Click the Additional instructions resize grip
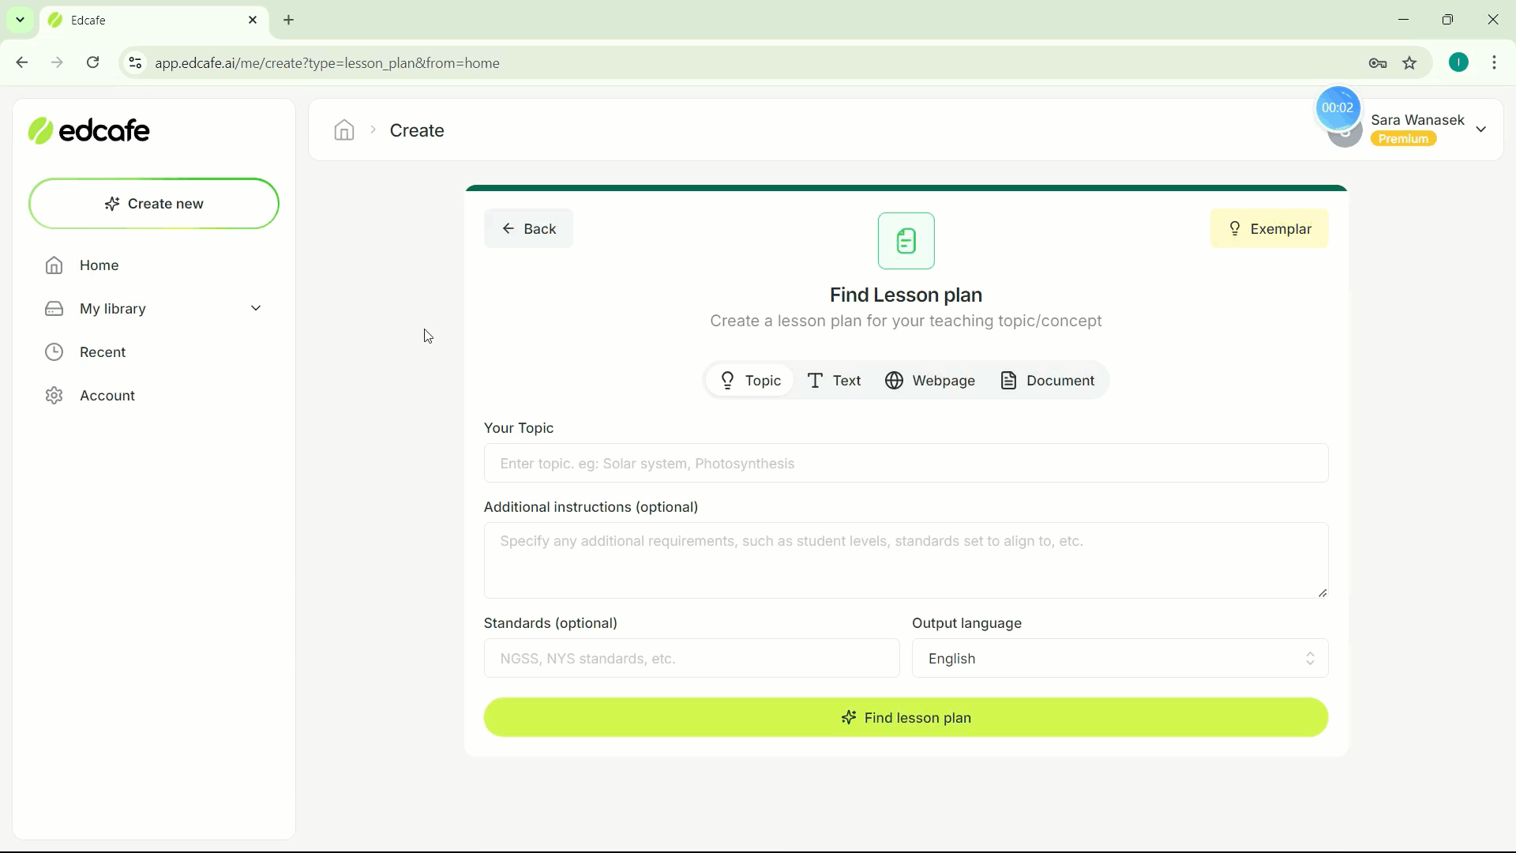 (1323, 593)
